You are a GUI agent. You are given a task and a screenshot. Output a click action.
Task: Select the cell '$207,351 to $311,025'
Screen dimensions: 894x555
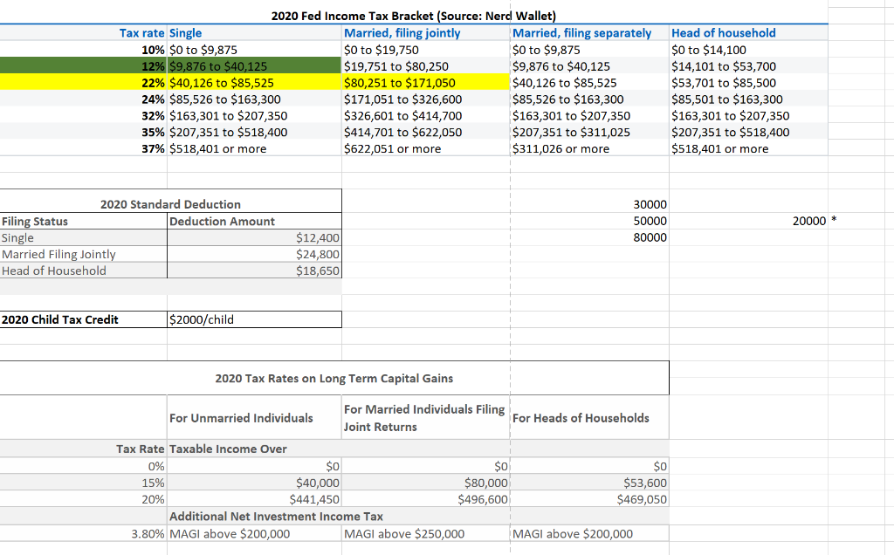point(589,132)
